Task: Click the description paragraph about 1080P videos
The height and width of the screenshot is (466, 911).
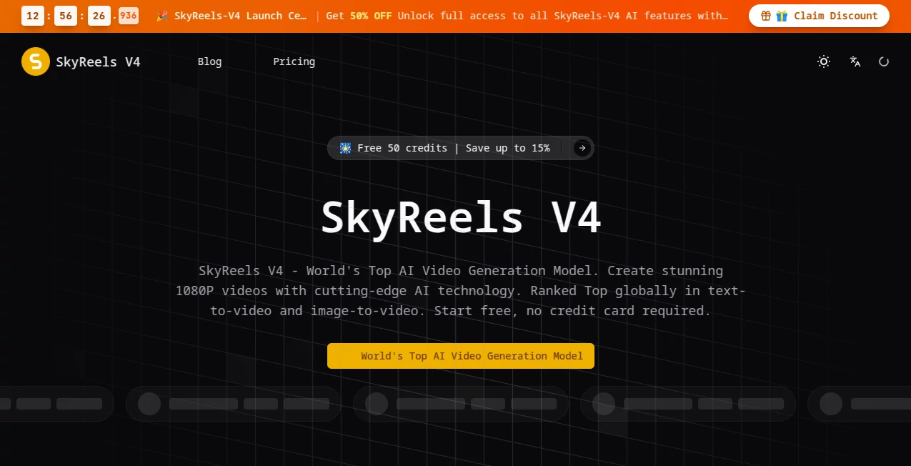Action: click(461, 291)
